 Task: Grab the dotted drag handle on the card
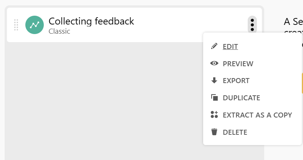tap(16, 25)
